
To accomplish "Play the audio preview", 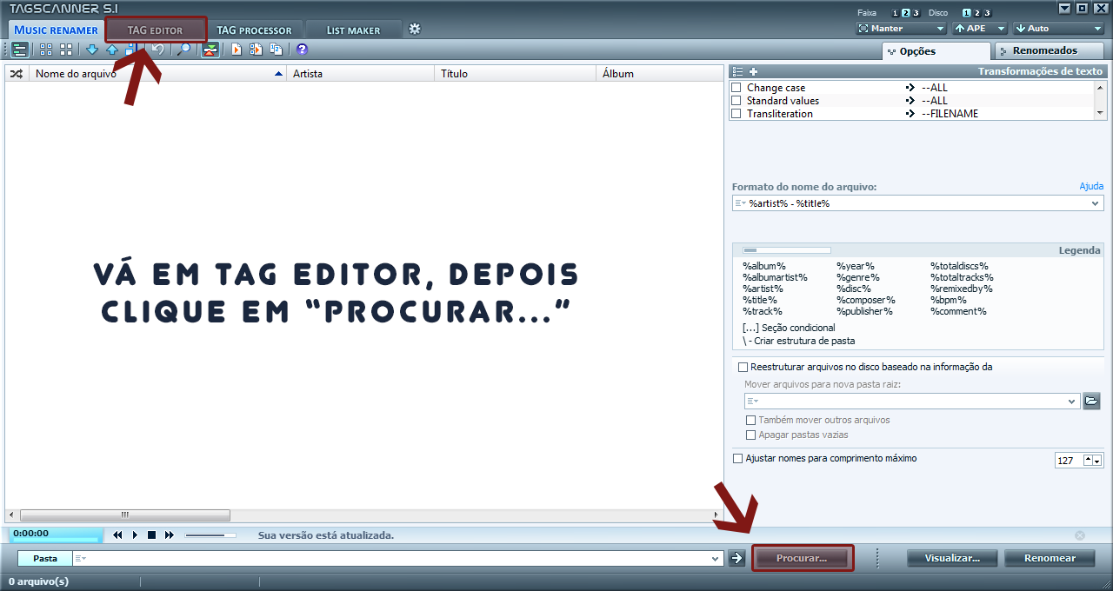I will pos(135,535).
